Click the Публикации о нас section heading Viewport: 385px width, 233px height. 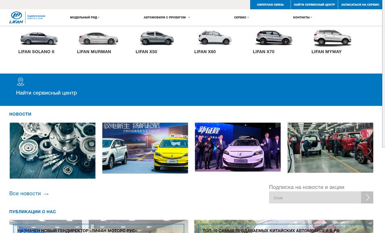tap(32, 212)
